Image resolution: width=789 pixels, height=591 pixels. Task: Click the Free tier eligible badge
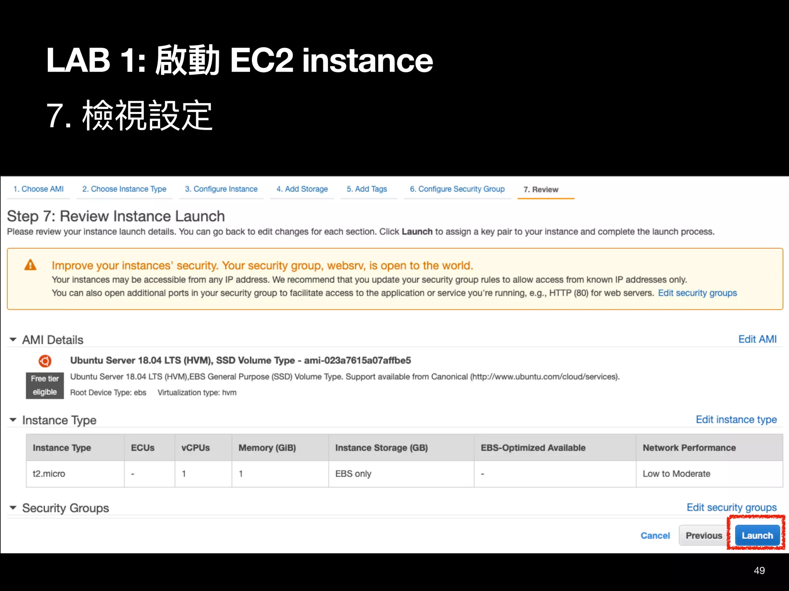pos(45,386)
